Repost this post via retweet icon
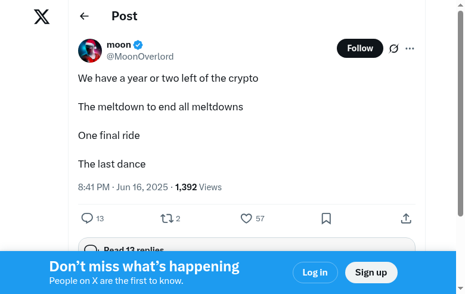465x294 pixels. click(167, 218)
